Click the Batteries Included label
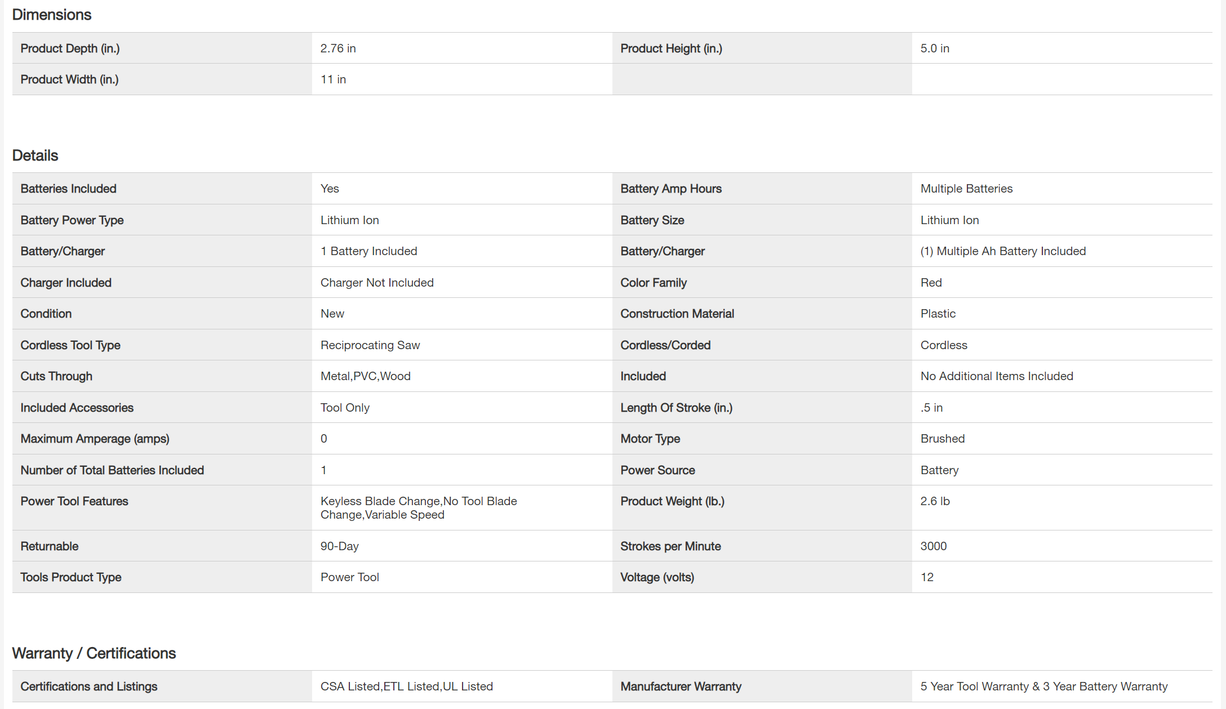This screenshot has height=709, width=1226. point(68,189)
